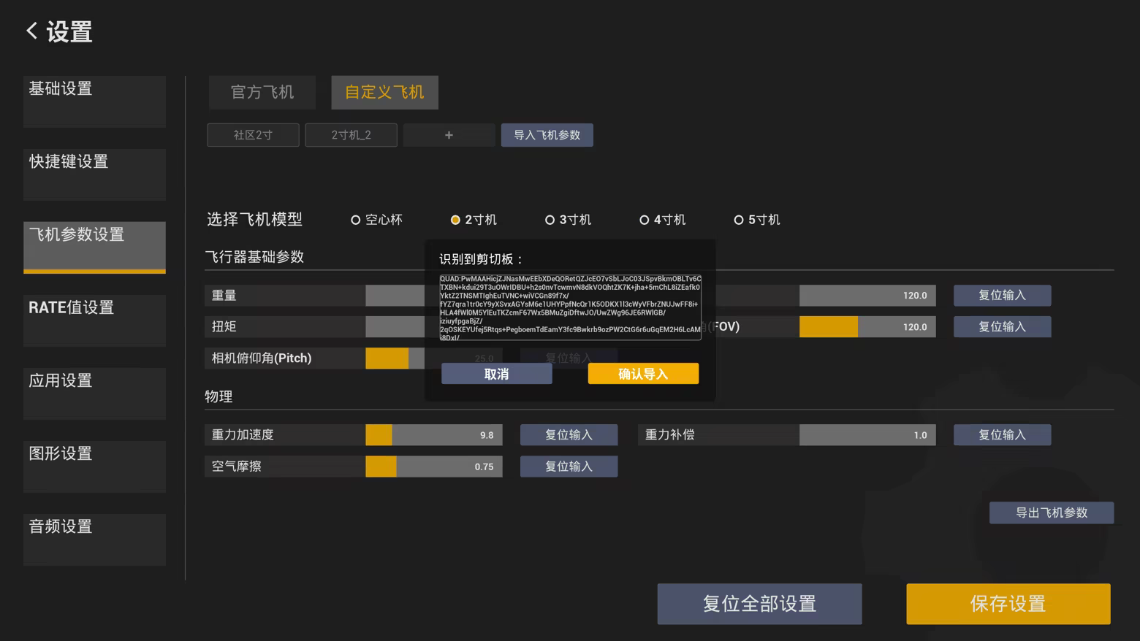Reset all settings with 复位全部设置
This screenshot has width=1140, height=641.
759,604
